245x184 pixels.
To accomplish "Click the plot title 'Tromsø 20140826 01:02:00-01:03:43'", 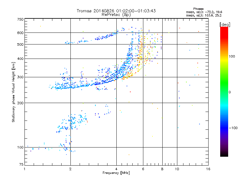I will click(116, 11).
